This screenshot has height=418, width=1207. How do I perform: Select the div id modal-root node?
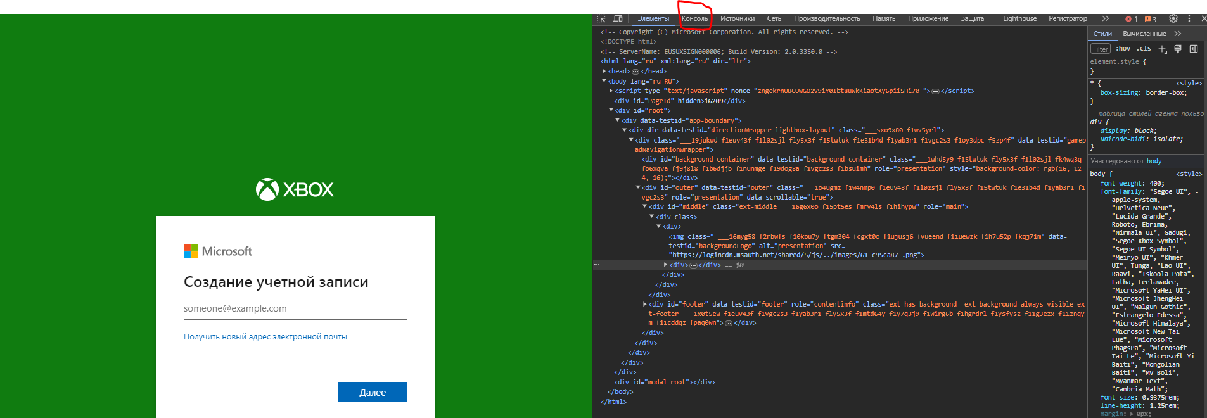(x=664, y=383)
